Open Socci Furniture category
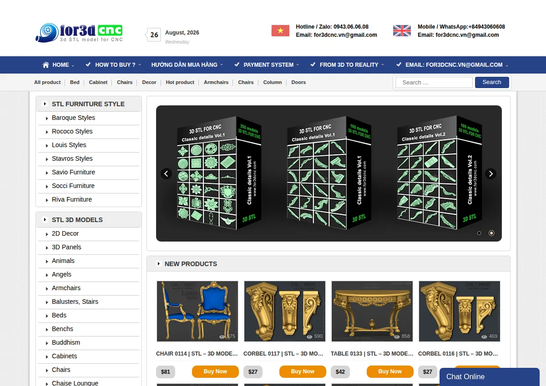The image size is (546, 386). click(x=73, y=186)
